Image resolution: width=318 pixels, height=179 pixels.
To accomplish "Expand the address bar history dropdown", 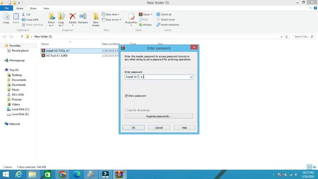I will click(281, 36).
